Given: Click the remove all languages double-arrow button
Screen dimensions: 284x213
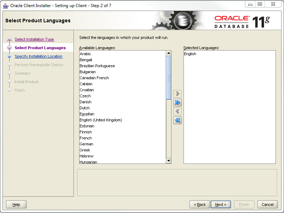Looking at the screenshot, I should tap(177, 120).
